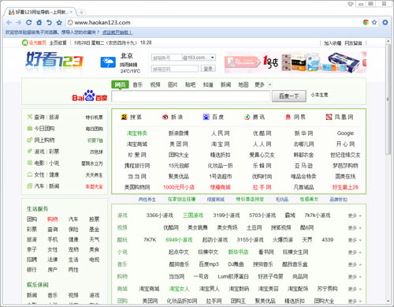Open browser settings gear icon
The height and width of the screenshot is (307, 394).
(385, 22)
